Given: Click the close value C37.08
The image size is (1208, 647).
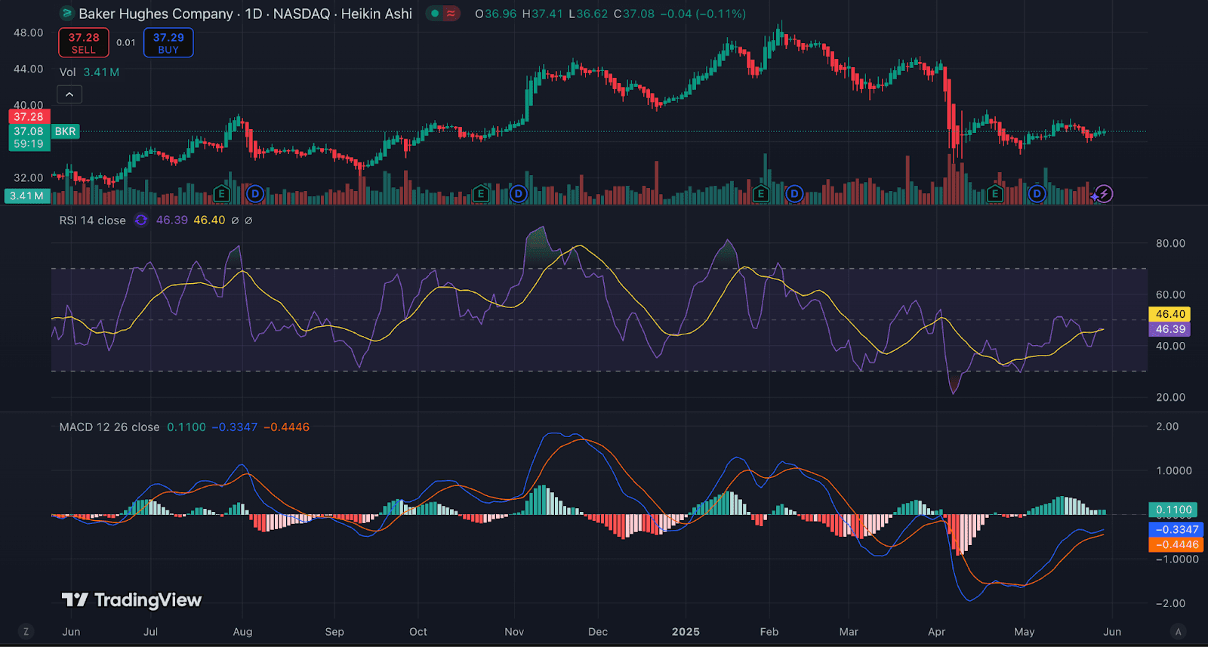Looking at the screenshot, I should (x=634, y=14).
